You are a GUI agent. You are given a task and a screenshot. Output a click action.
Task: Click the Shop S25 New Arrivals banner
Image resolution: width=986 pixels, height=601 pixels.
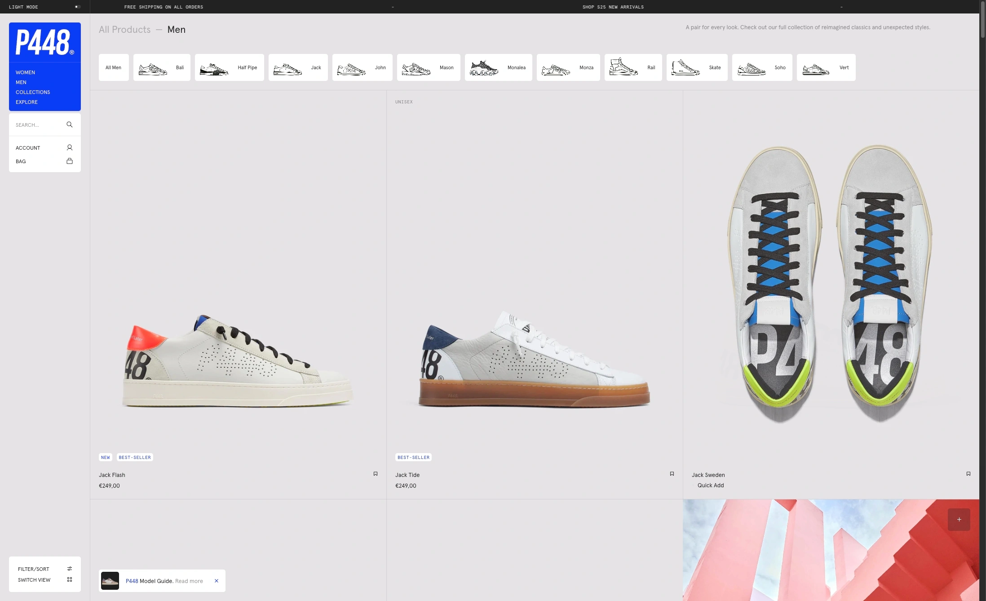613,7
